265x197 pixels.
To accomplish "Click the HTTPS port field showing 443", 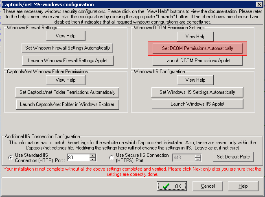I will (184, 158).
